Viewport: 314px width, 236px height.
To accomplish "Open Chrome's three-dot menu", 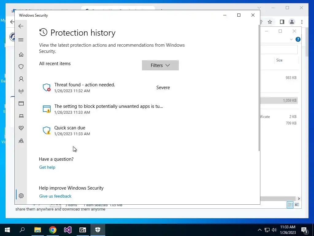I will coord(302,22).
